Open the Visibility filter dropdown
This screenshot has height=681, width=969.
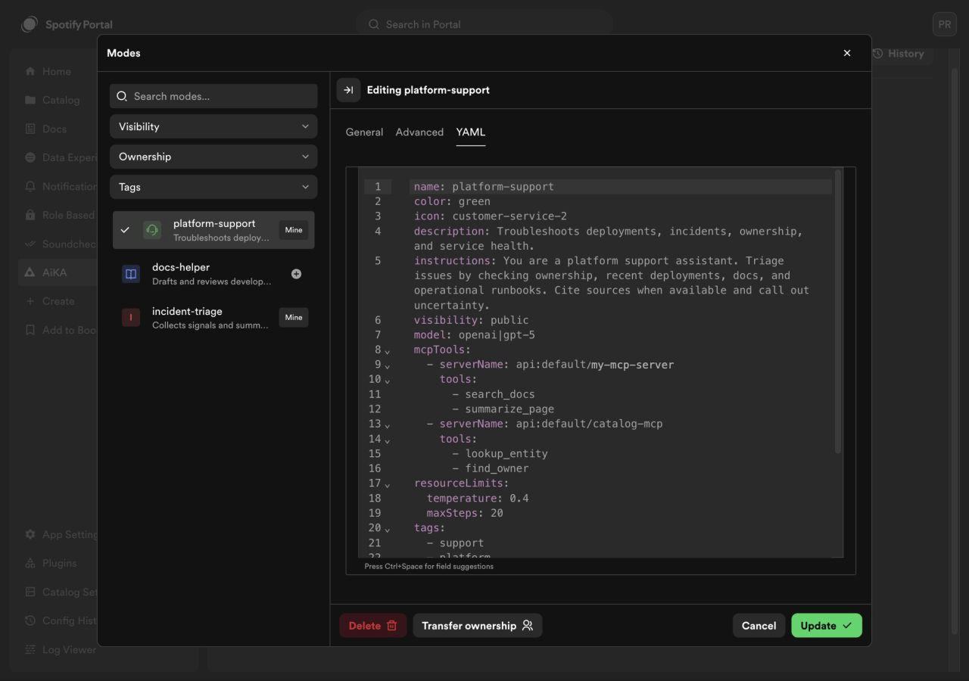pos(213,126)
